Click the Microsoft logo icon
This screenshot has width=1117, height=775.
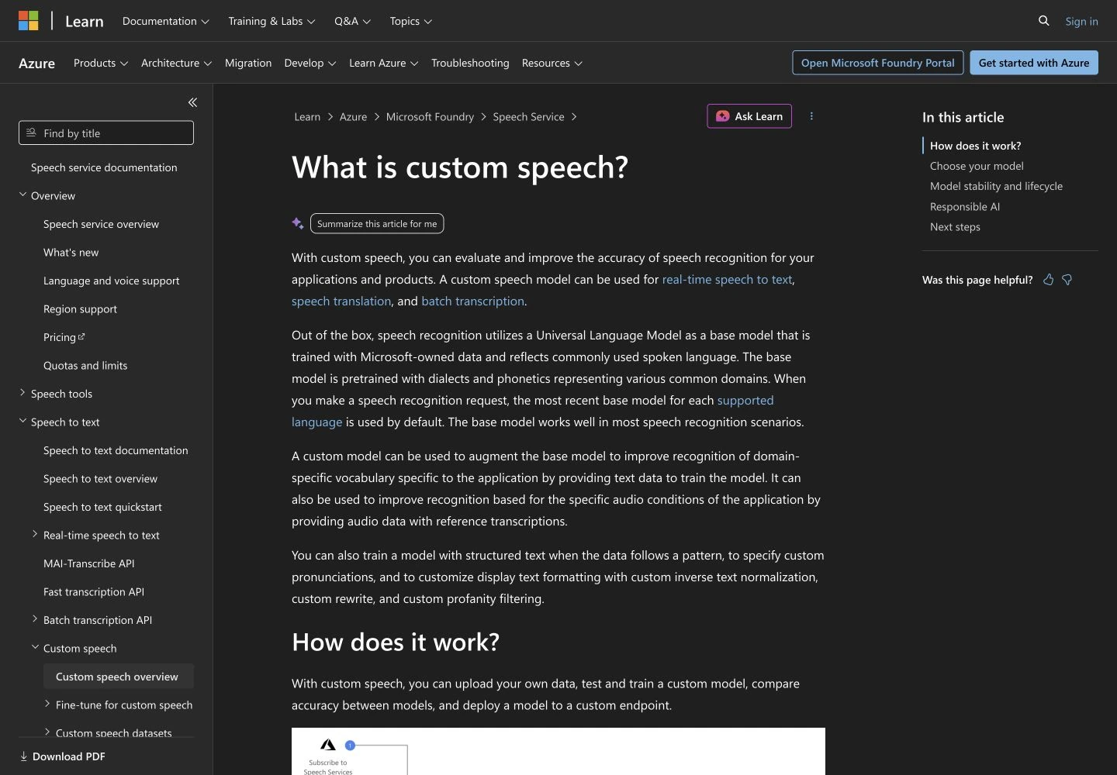29,21
